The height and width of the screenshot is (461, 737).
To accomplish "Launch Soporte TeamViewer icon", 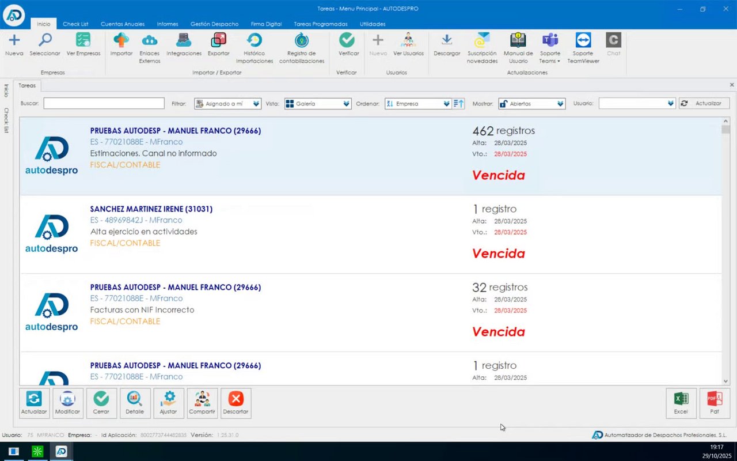I will pos(583,40).
